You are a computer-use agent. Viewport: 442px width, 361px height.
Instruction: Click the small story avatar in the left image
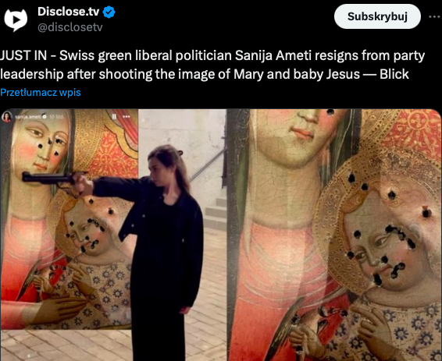(x=7, y=117)
